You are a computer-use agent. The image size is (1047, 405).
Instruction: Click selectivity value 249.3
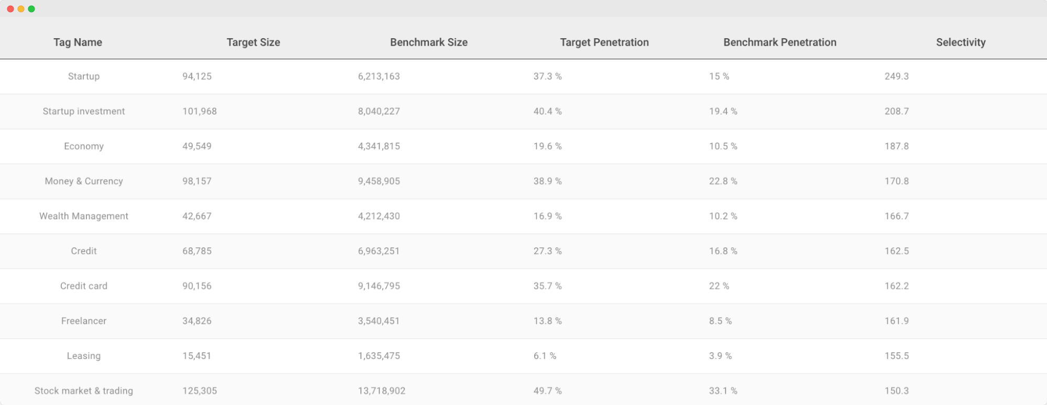[x=897, y=76]
